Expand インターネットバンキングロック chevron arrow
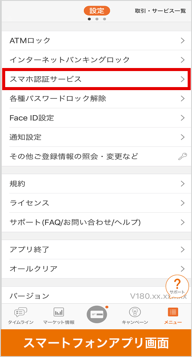 click(182, 60)
